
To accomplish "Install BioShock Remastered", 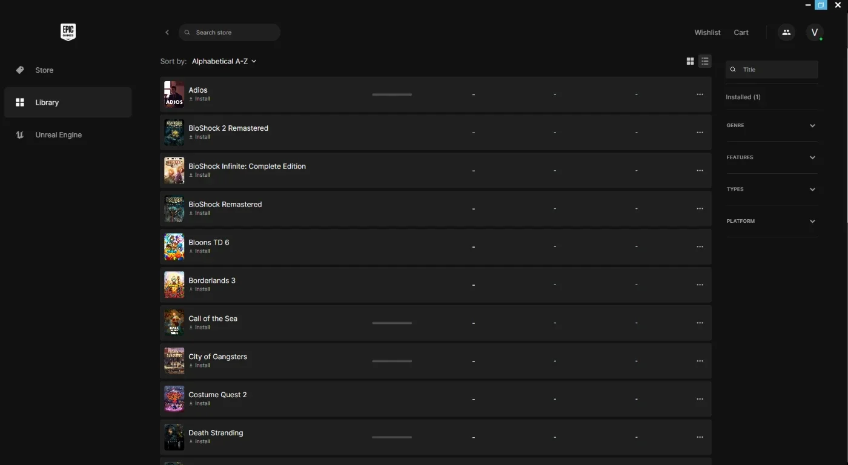I will [x=200, y=213].
